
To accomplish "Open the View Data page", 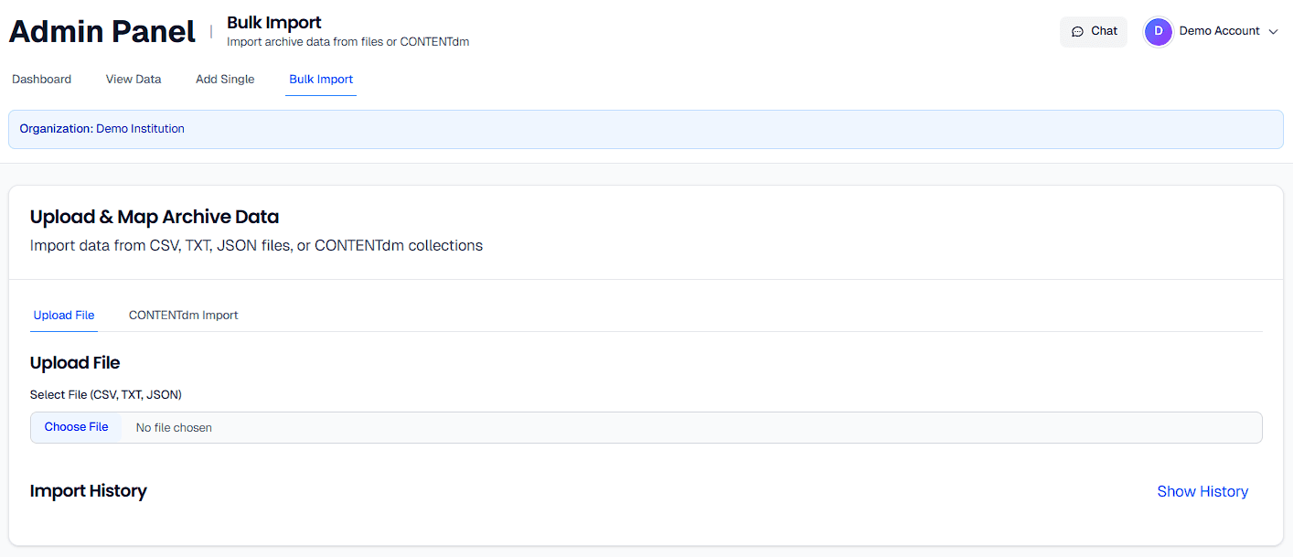I will pos(133,79).
